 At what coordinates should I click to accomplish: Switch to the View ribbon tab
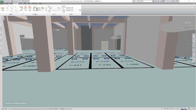[x=25, y=3]
